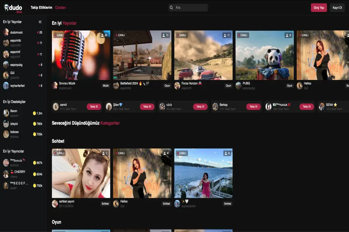Screen dimensions: 349x232
Task: Open Baron supporter avatar in sidebar
Action: [x=6, y=113]
